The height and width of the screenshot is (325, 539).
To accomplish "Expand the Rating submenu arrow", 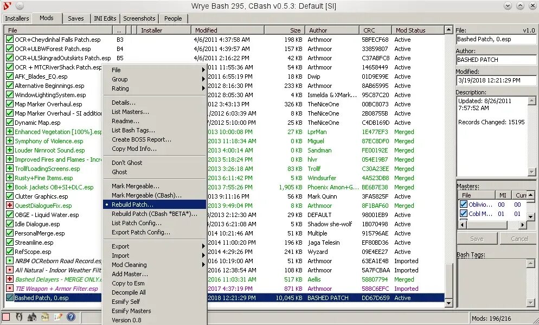I will [x=203, y=88].
